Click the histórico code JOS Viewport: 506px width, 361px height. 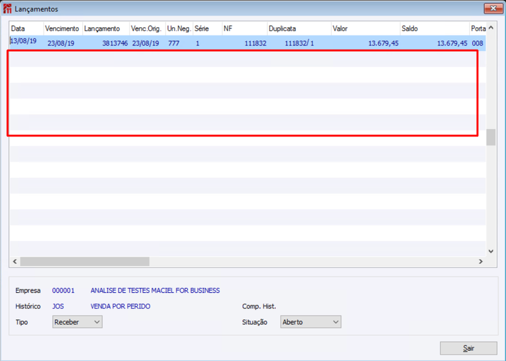[x=58, y=307]
